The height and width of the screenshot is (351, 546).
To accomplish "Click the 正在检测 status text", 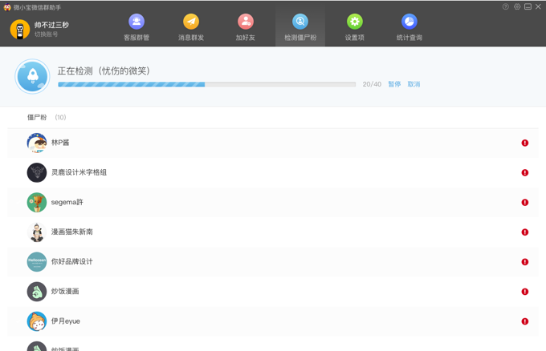I will (104, 71).
